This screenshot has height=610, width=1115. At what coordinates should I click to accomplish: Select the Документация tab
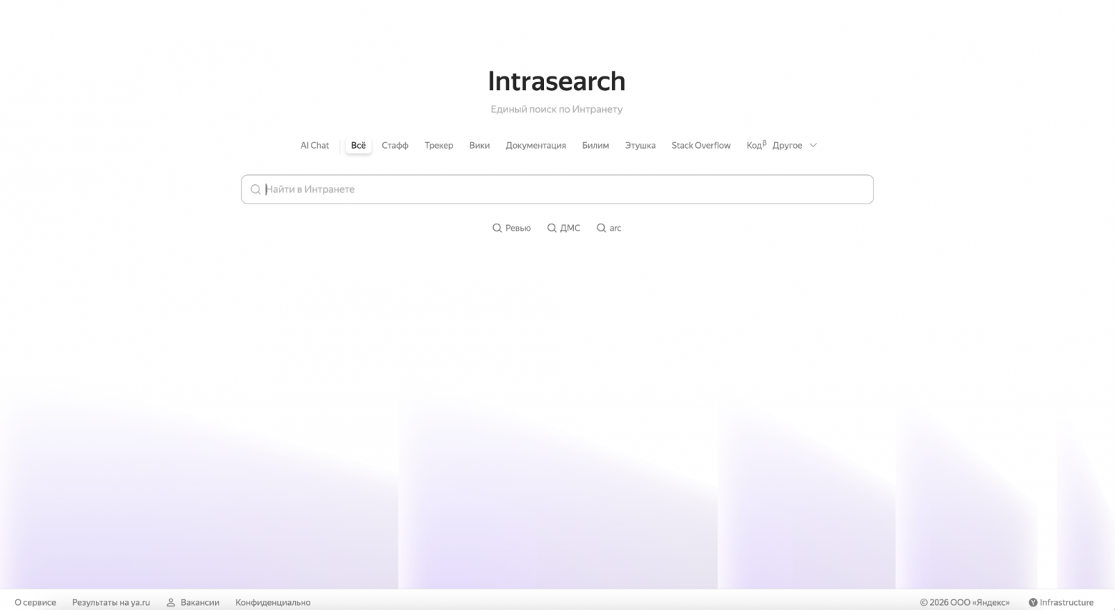pyautogui.click(x=535, y=146)
